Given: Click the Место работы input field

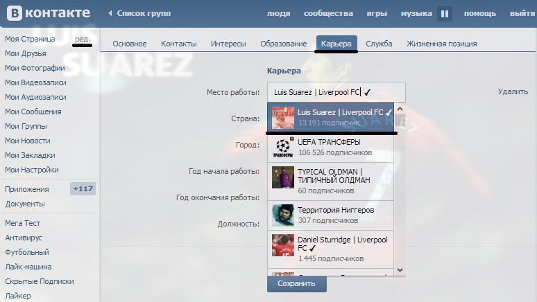Looking at the screenshot, I should click(x=336, y=92).
